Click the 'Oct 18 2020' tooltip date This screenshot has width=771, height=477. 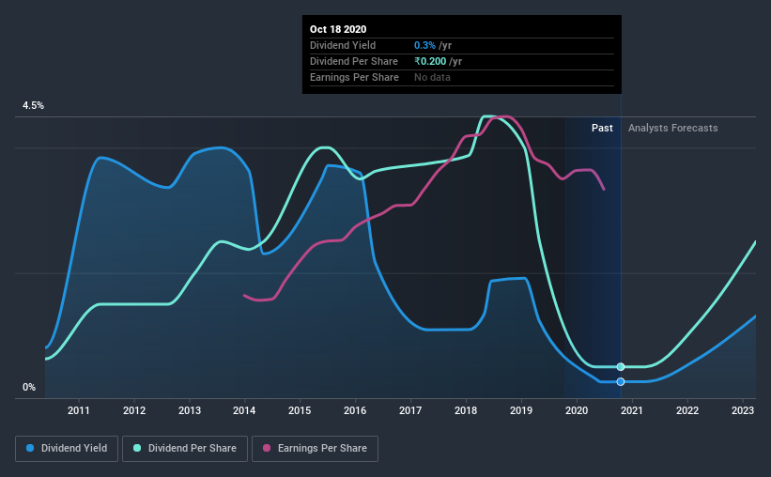pos(338,29)
